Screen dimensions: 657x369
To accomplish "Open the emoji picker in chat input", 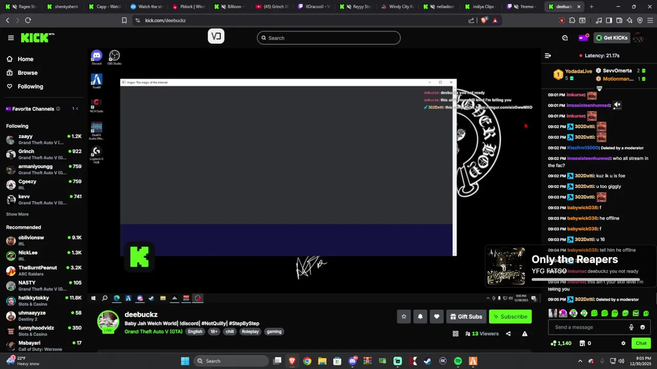I will coord(643,327).
